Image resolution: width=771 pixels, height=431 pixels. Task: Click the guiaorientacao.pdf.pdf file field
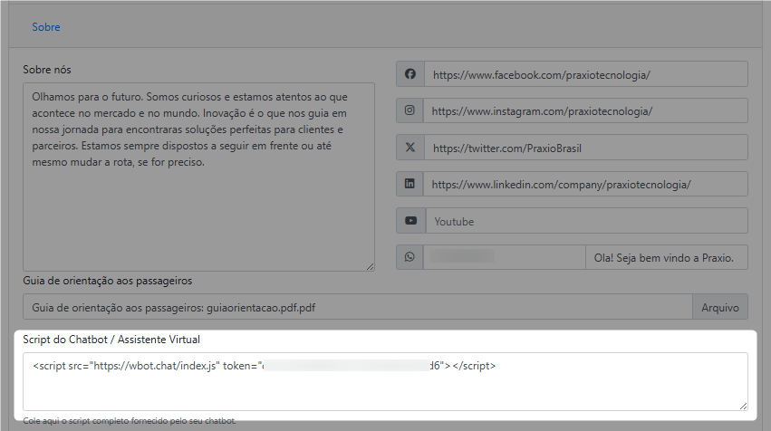[x=358, y=307]
